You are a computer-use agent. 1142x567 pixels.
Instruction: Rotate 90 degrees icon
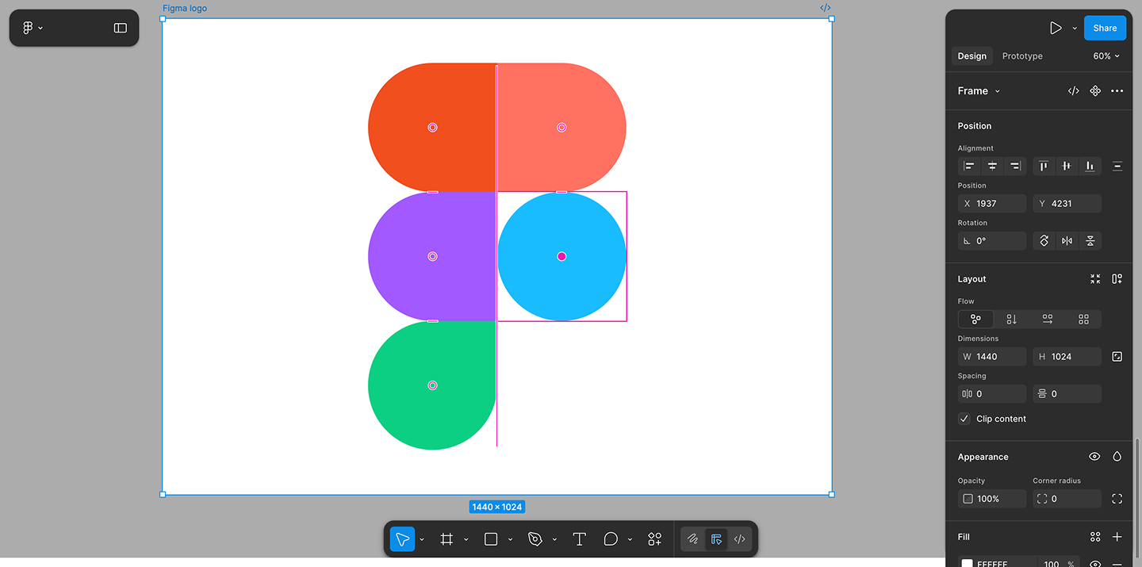(1044, 241)
